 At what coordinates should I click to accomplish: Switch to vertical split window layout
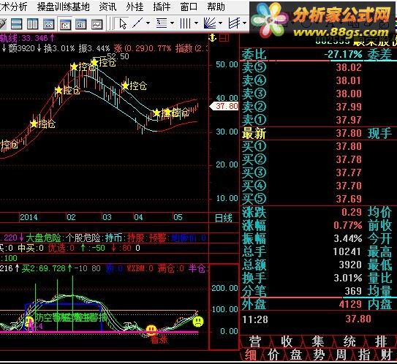33,24
